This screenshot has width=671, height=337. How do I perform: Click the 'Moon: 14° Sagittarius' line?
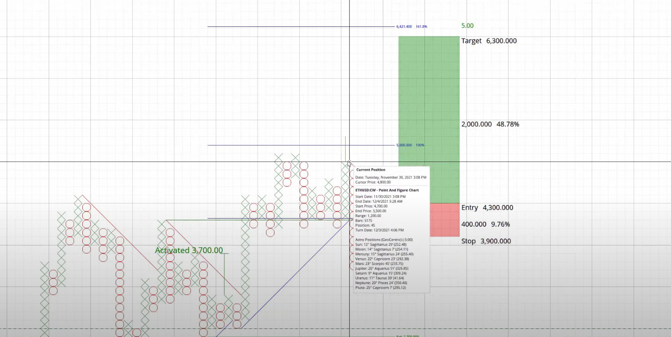pyautogui.click(x=382, y=249)
